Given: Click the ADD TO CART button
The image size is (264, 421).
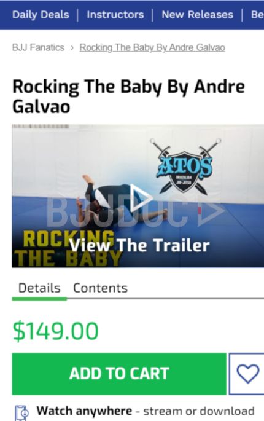Looking at the screenshot, I should point(119,374).
